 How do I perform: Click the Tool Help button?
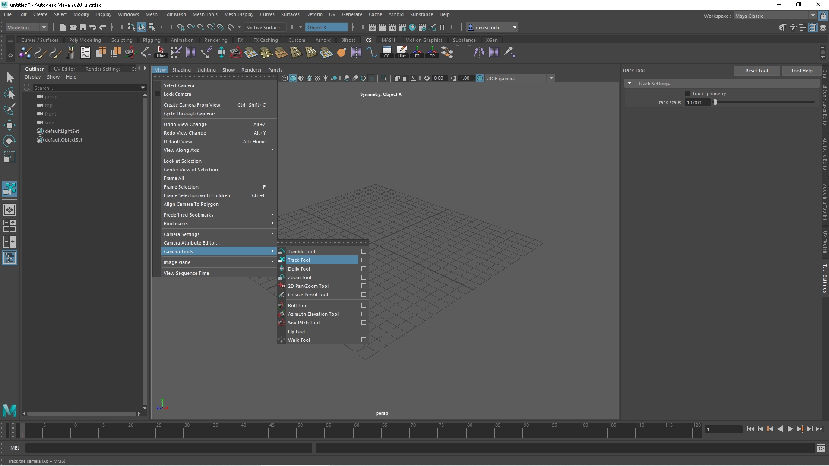[x=802, y=70]
